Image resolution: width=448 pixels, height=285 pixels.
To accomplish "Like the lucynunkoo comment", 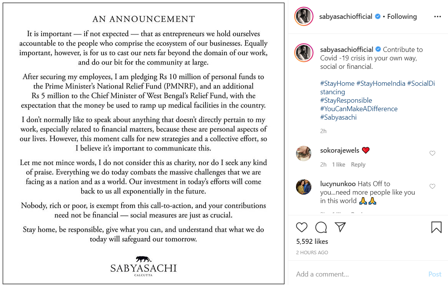I will click(432, 187).
